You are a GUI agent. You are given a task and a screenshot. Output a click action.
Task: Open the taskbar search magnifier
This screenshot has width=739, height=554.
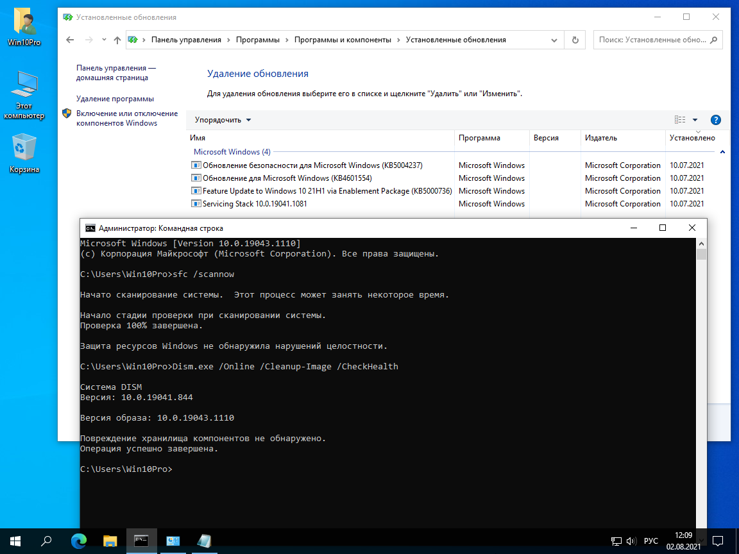pyautogui.click(x=46, y=541)
